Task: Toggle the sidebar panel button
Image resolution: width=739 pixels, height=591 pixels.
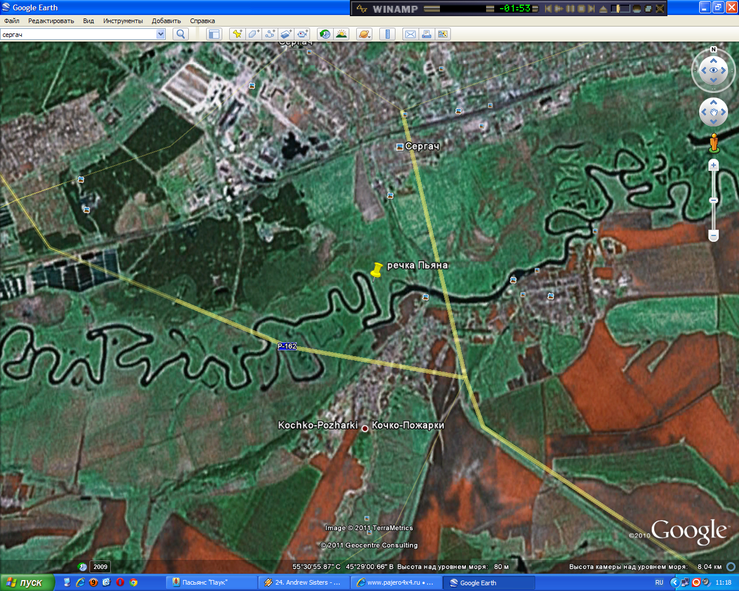Action: click(214, 34)
